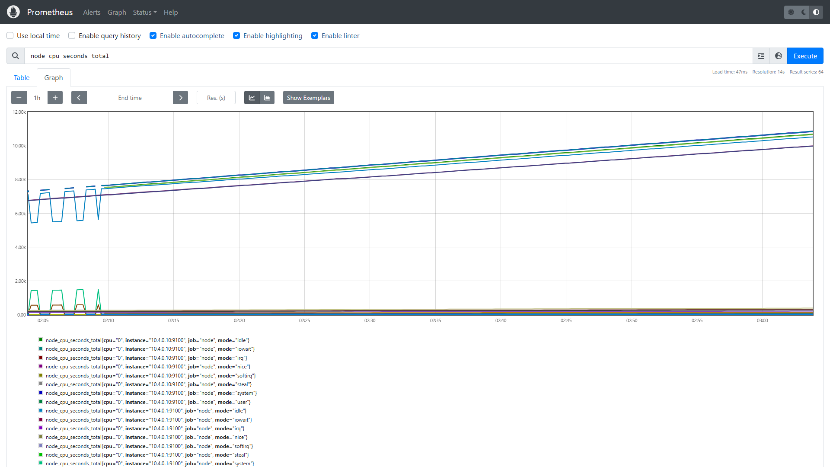830x467 pixels.
Task: Select the auto contrast theme icon
Action: (816, 12)
